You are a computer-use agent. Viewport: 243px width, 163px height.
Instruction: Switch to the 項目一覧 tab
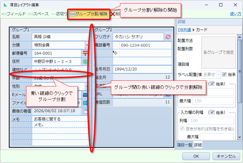pos(185,145)
